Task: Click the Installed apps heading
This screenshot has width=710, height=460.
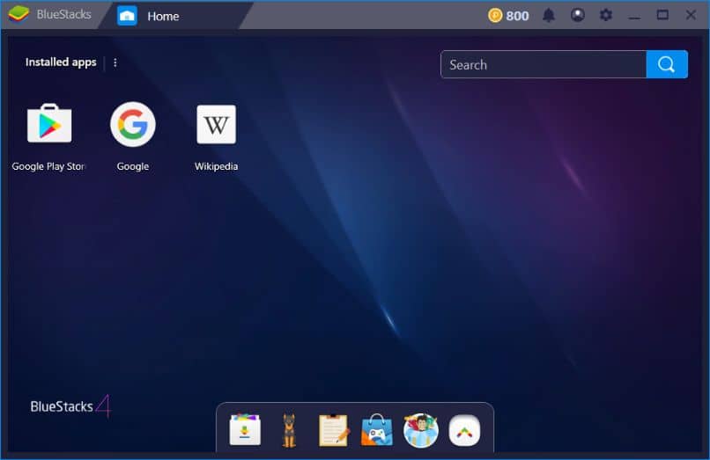Action: [61, 62]
